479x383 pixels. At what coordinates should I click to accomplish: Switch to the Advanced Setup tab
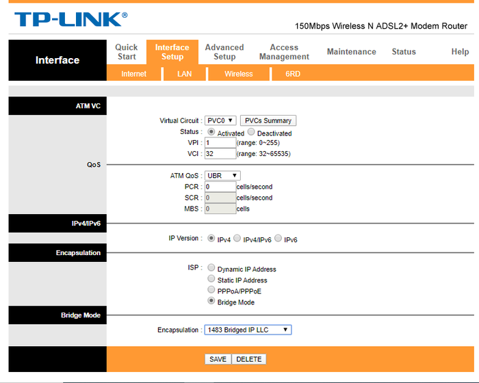[224, 52]
